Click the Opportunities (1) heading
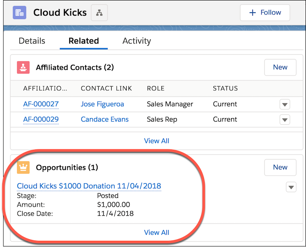Image resolution: width=306 pixels, height=247 pixels. [x=67, y=167]
